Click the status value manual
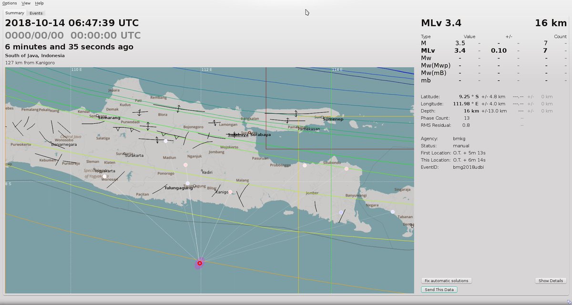Screen dimensions: 572x305 pos(461,146)
